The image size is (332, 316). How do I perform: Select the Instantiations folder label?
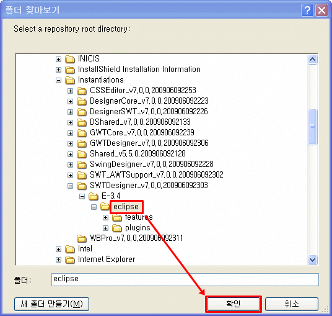point(101,80)
